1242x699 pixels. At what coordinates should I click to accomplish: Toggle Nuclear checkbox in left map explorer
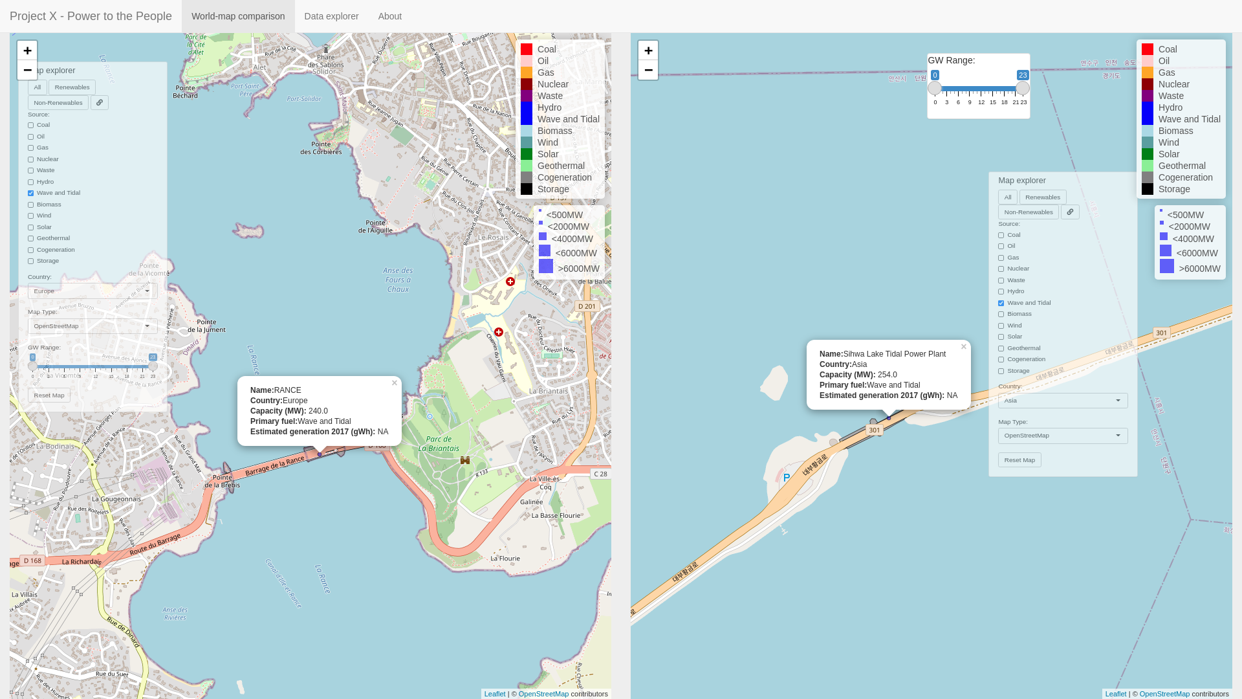point(30,159)
